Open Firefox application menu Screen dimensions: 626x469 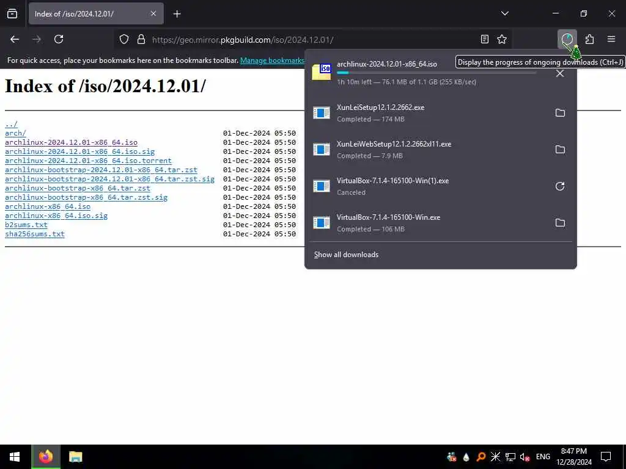pos(611,39)
